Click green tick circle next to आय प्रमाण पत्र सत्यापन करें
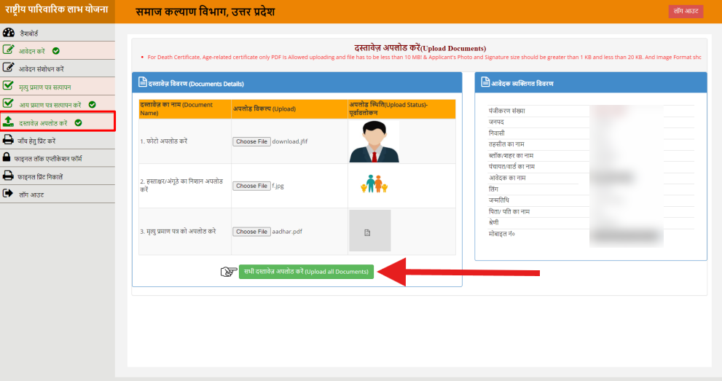 92,105
